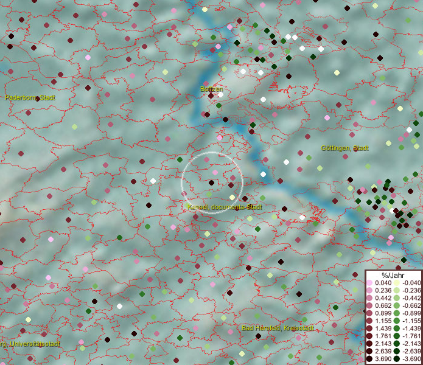Select the 0.236 legend color swatch
Viewport: 423px width, 365px height.
[369, 290]
